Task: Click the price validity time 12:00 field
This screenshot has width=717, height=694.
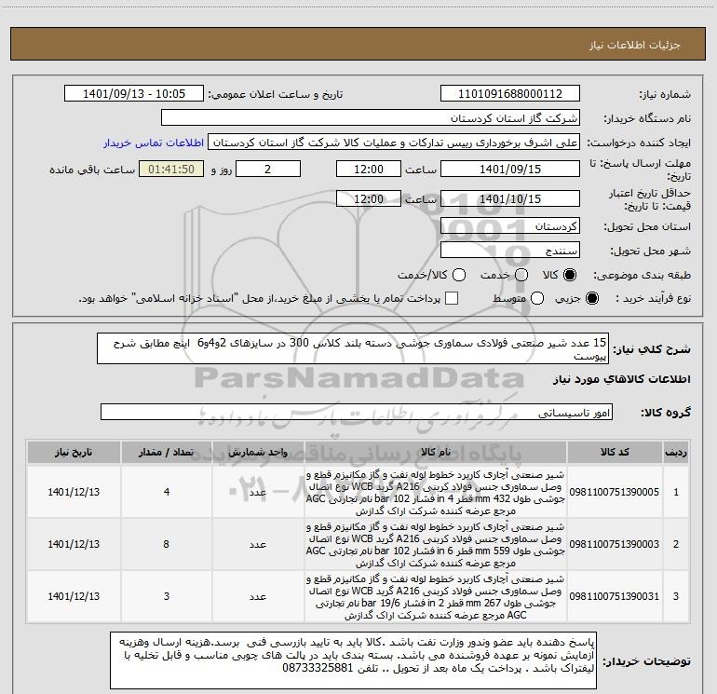Action: (369, 198)
